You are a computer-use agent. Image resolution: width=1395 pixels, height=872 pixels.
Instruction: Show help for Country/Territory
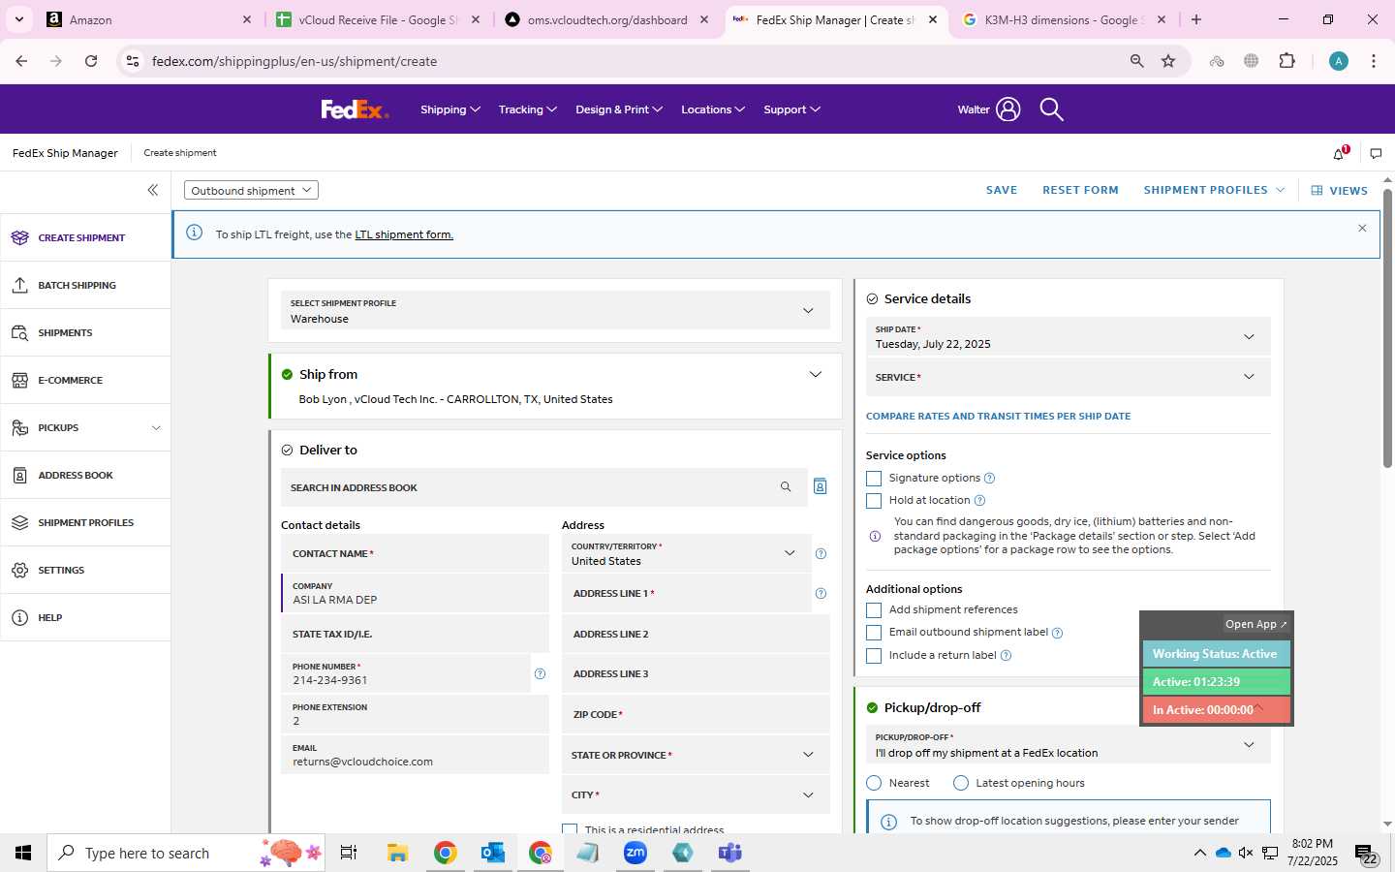coord(821,553)
